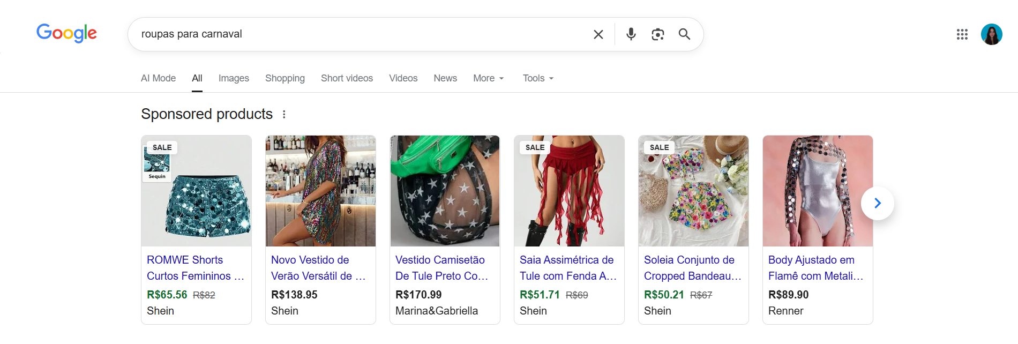Click the Marina&Gabriella seller name
The width and height of the screenshot is (1018, 344).
pos(437,311)
